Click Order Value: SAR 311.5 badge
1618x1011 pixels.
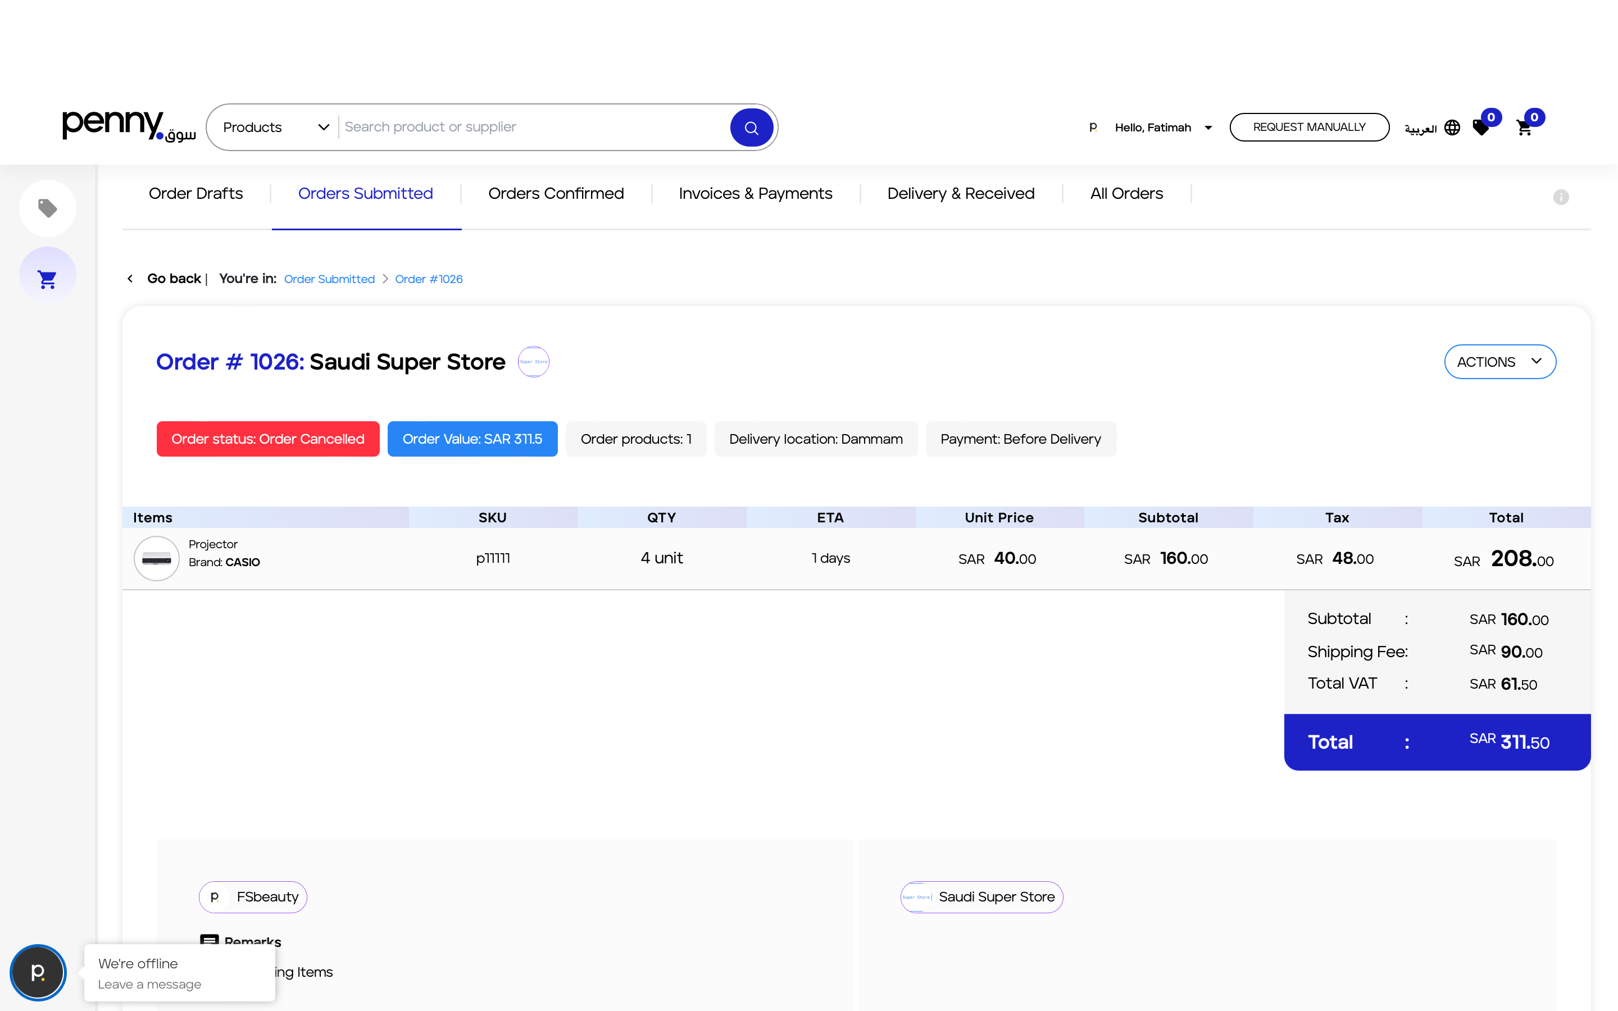(x=472, y=439)
